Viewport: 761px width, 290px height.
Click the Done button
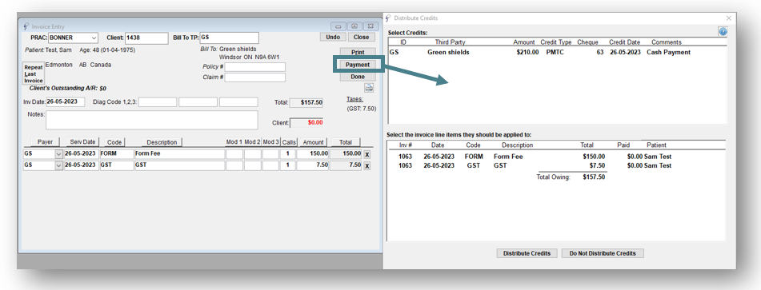coord(358,77)
